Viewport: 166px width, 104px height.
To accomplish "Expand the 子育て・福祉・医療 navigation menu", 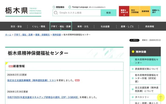I will tap(61, 26).
